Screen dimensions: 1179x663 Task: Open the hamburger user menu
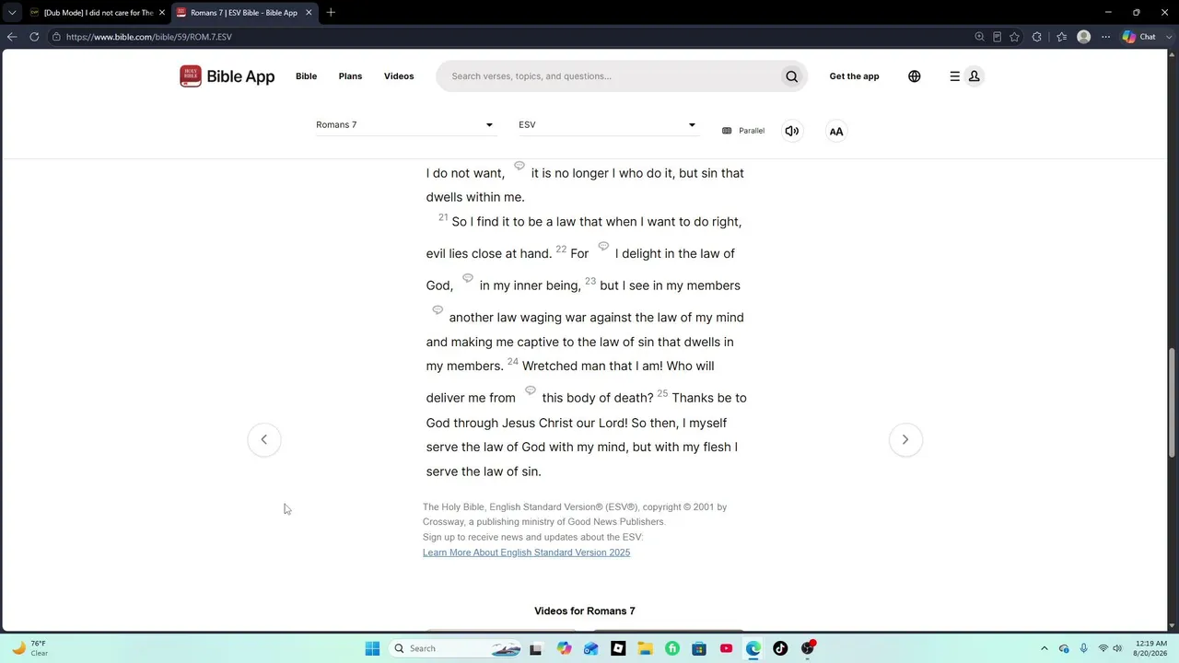[x=965, y=76]
